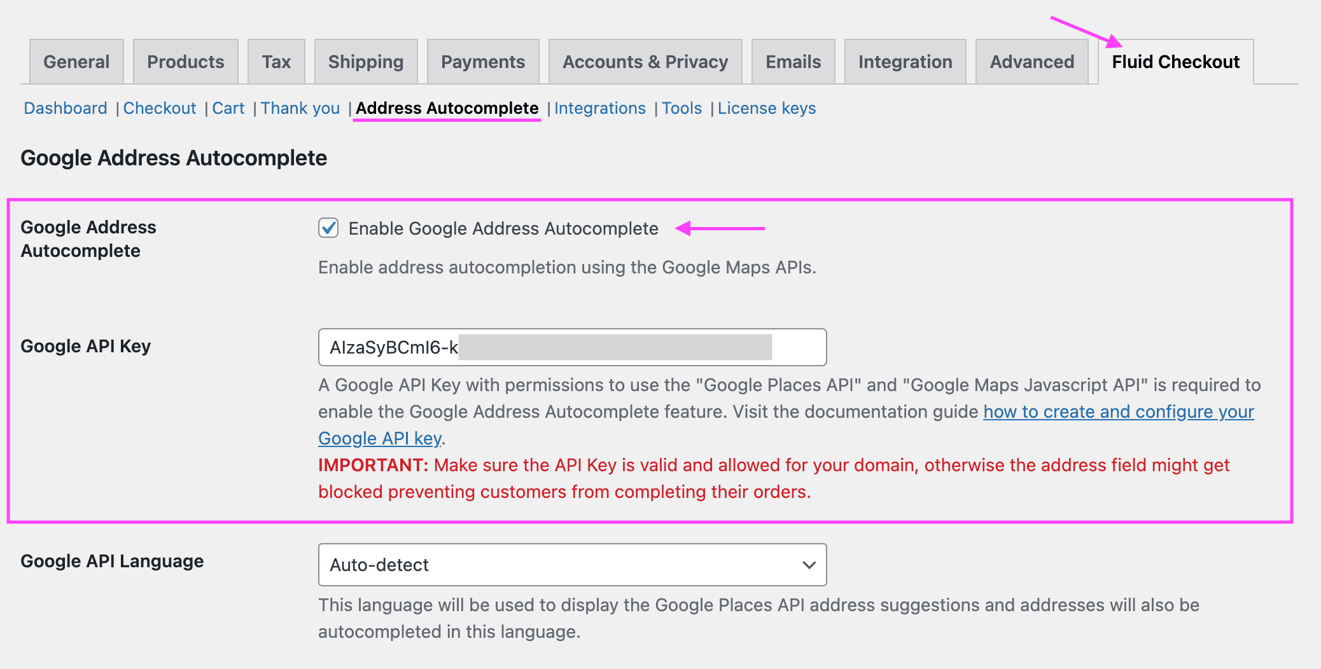Select the Tax tab
Viewport: 1321px width, 669px height.
(276, 61)
